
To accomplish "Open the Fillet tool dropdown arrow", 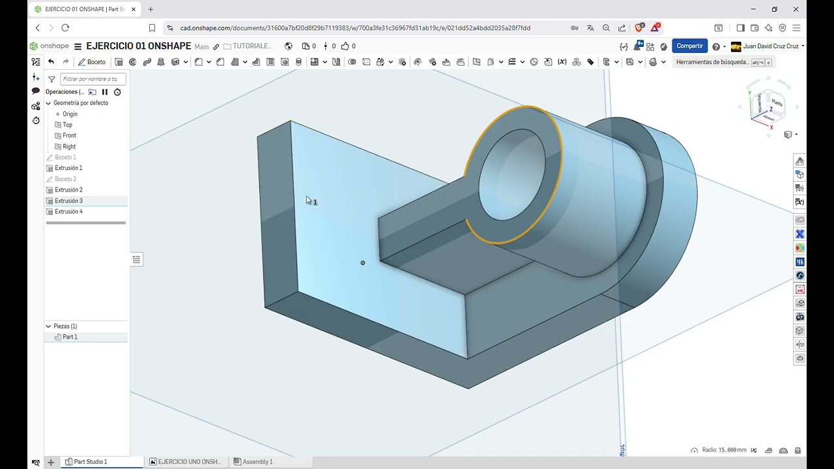I will [x=208, y=63].
